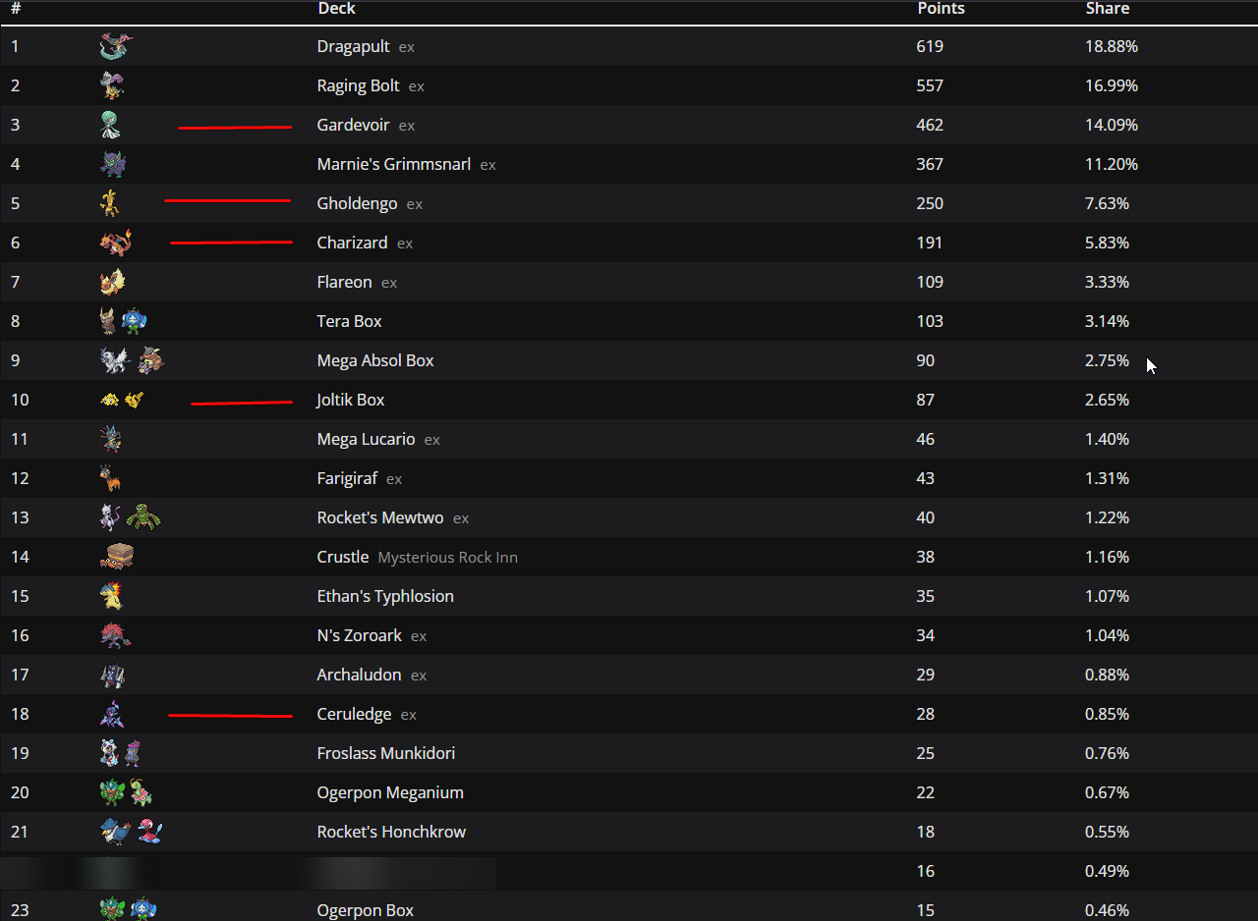
Task: Select the Charizard sprite icon
Action: coord(115,243)
